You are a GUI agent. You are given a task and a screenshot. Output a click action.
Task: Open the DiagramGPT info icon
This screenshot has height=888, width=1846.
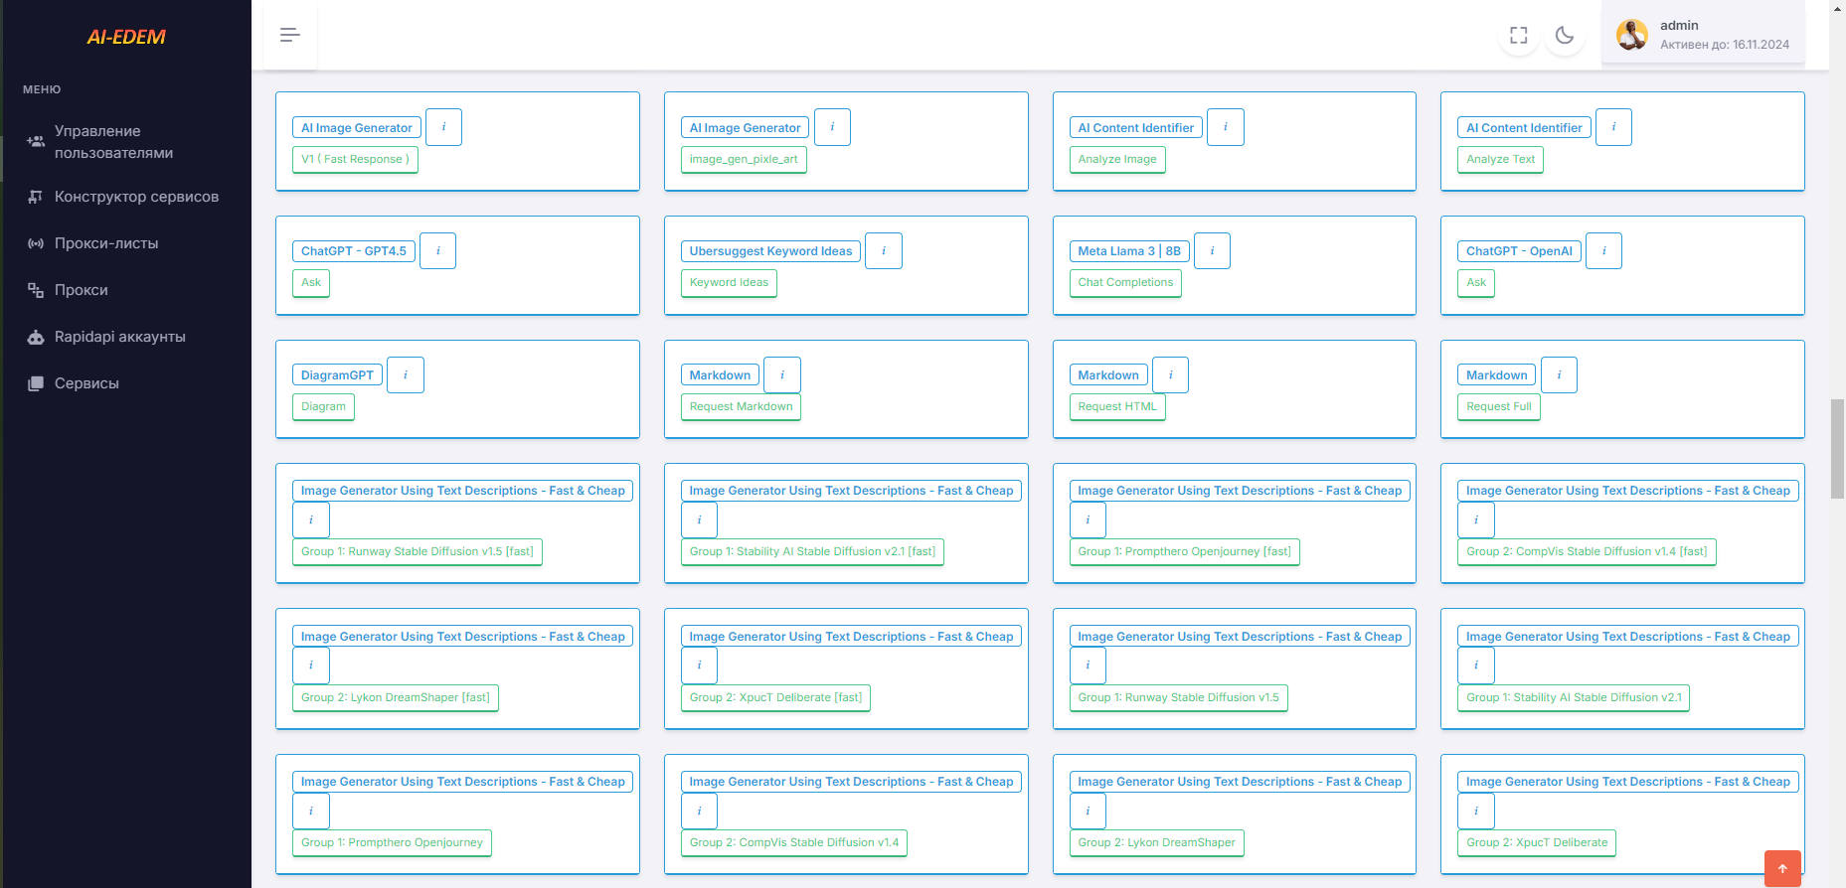(406, 374)
